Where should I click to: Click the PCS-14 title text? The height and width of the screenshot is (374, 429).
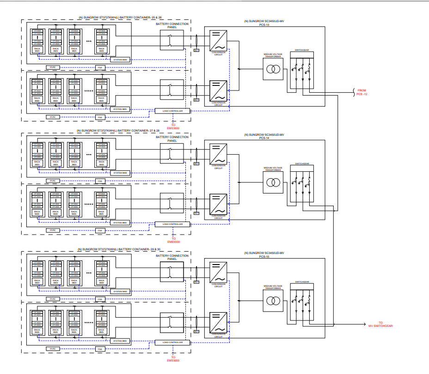tap(264, 138)
